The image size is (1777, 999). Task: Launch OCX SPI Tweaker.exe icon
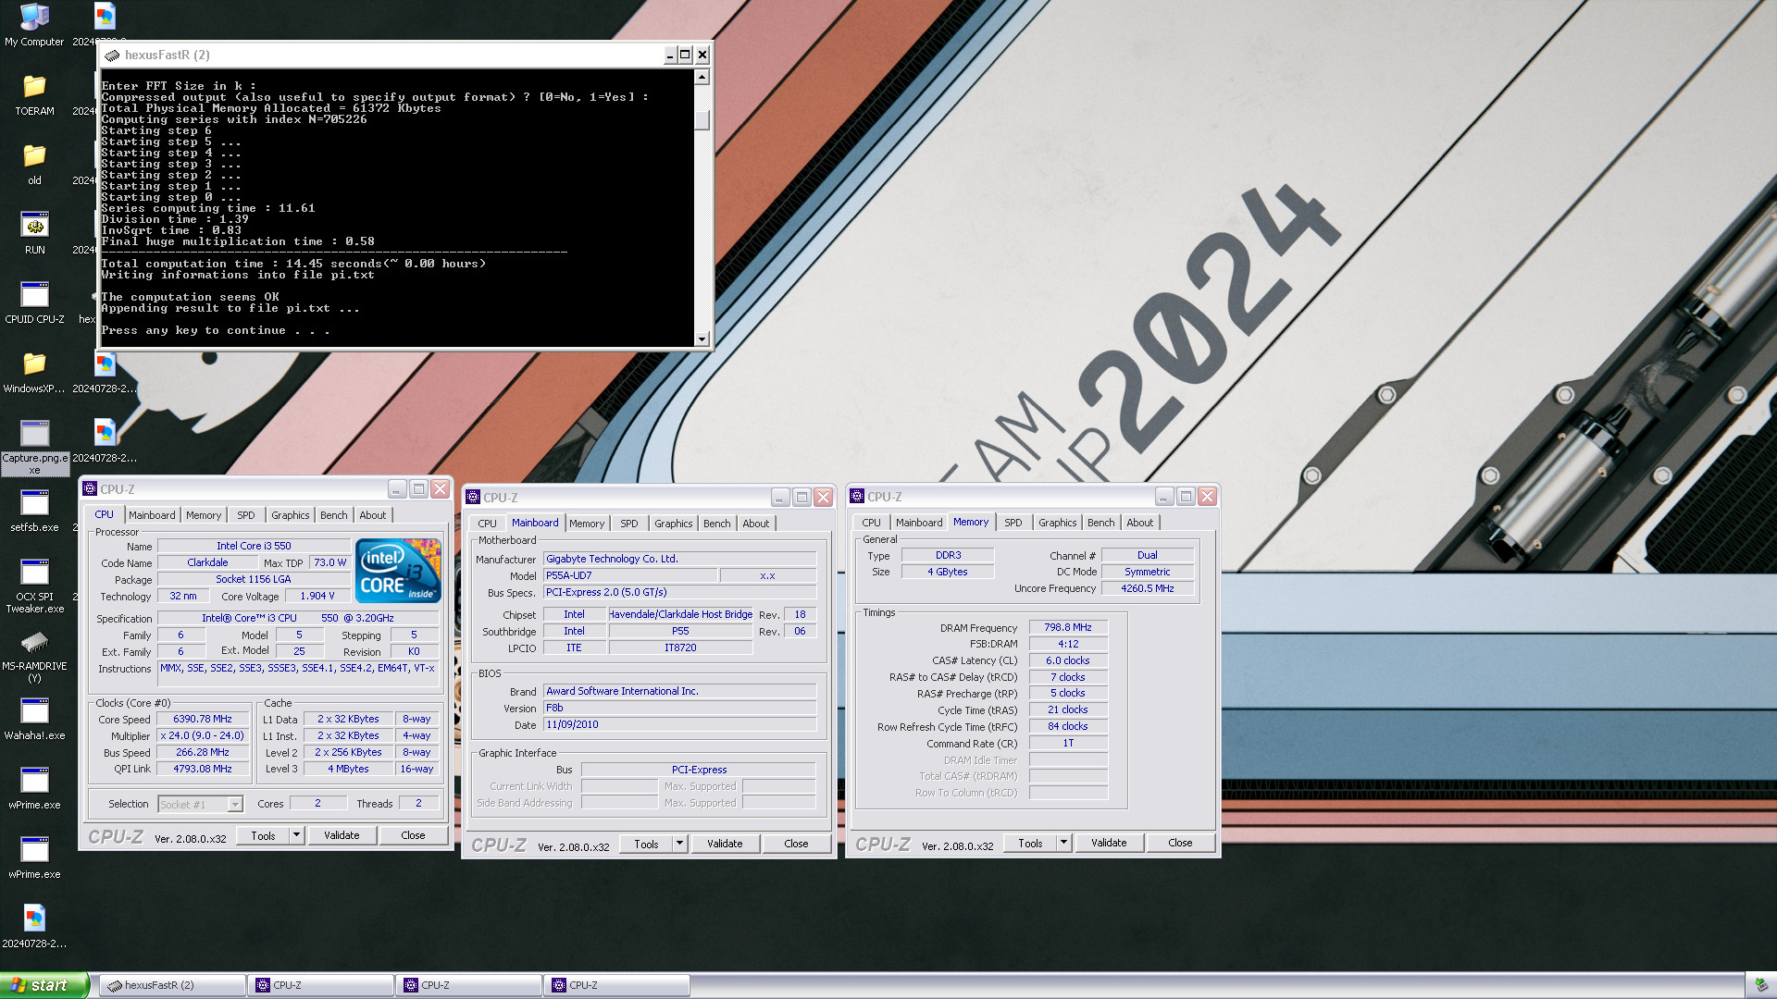[x=34, y=586]
